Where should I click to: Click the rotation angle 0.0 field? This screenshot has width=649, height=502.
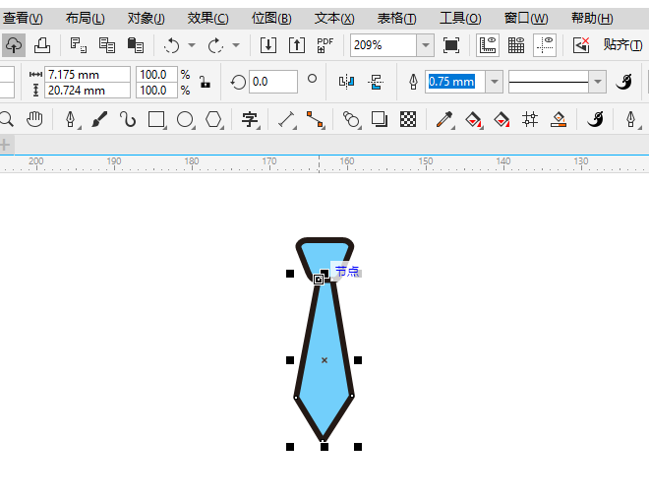[273, 82]
